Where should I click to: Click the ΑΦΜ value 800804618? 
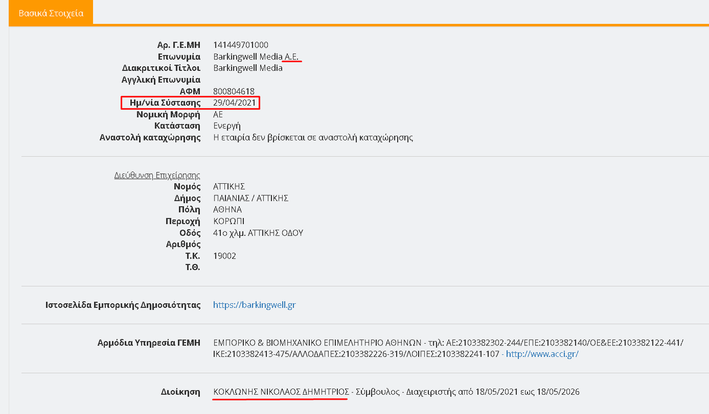point(234,91)
